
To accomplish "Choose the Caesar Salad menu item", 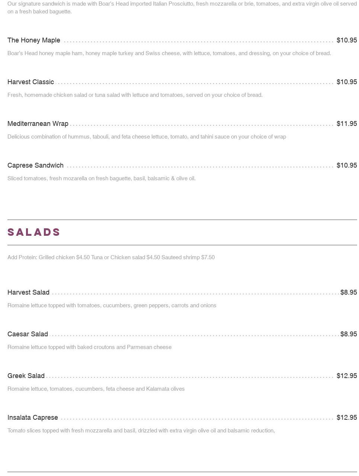I will point(28,334).
